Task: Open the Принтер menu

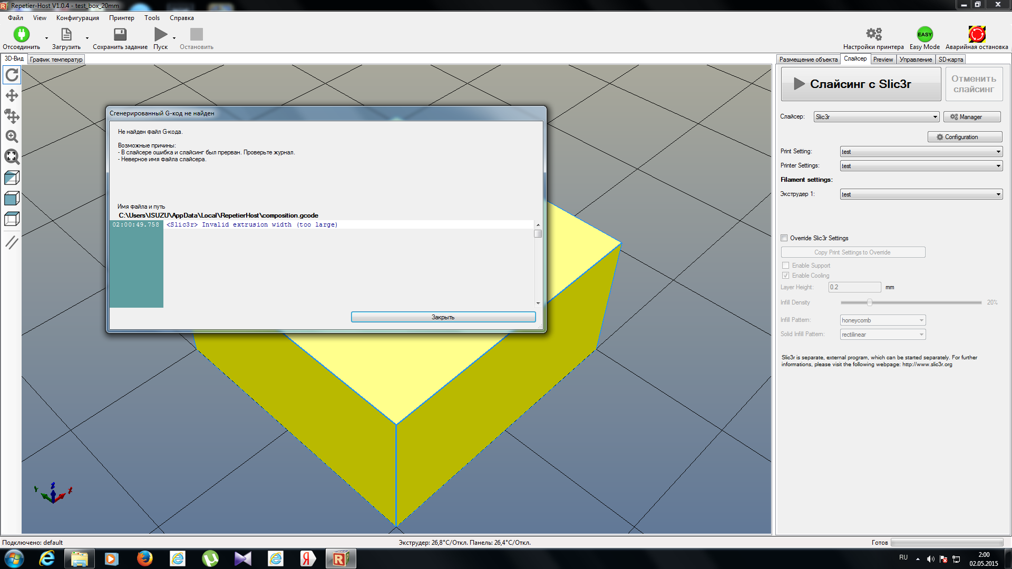Action: [122, 18]
